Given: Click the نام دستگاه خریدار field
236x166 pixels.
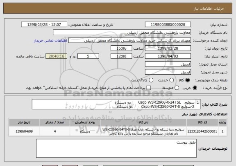Looking at the screenshot, I should (x=122, y=33).
